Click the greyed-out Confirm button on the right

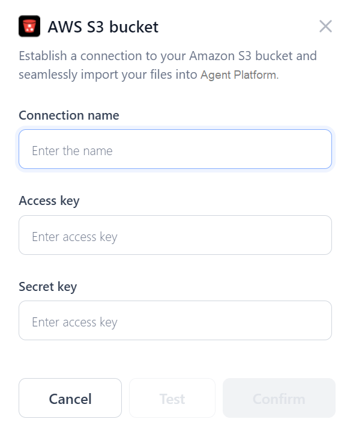[x=279, y=398]
